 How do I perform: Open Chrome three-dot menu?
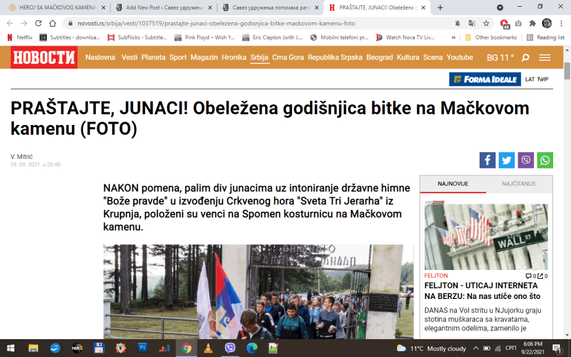coord(561,23)
